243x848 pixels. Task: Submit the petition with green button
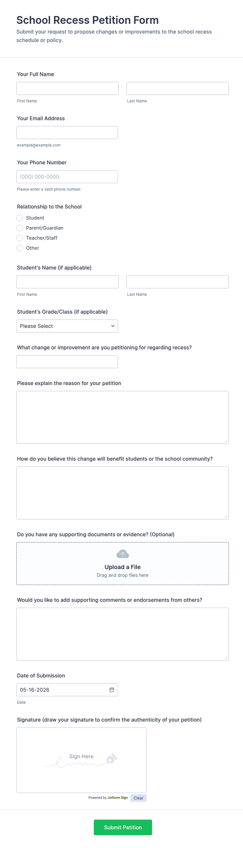(123, 827)
